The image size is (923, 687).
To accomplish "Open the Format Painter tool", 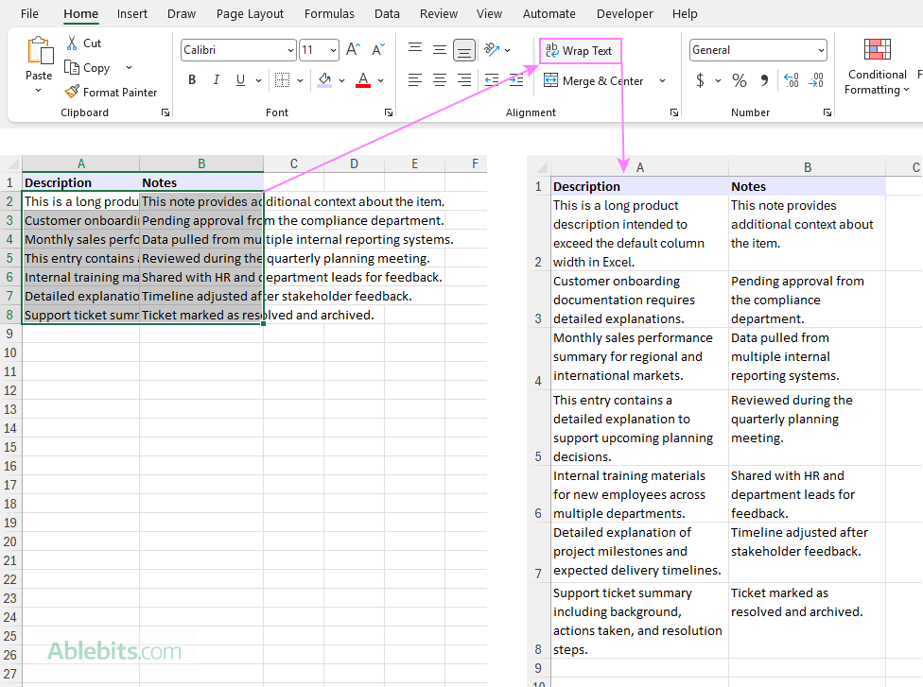I will [112, 92].
